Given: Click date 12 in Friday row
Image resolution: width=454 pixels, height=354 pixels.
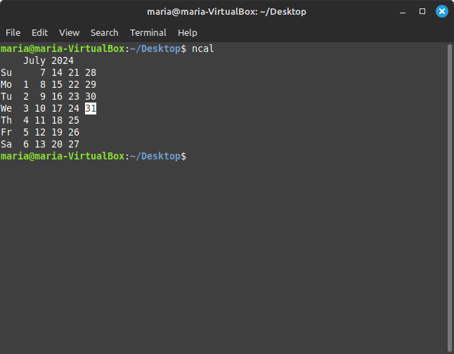Looking at the screenshot, I should (40, 132).
